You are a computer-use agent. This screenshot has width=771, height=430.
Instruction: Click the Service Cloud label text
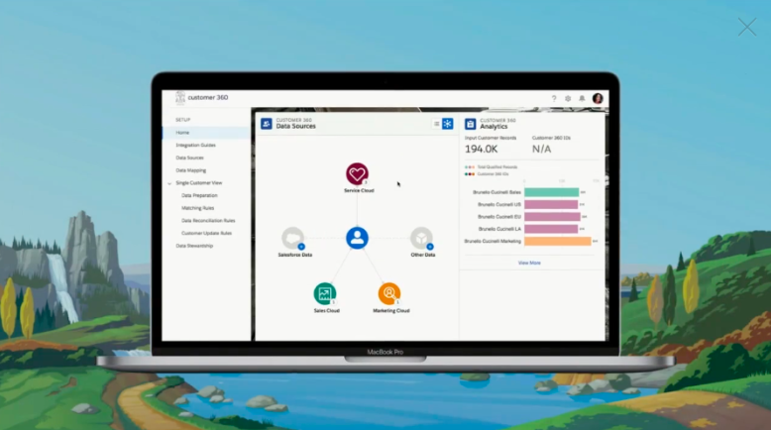click(x=359, y=190)
